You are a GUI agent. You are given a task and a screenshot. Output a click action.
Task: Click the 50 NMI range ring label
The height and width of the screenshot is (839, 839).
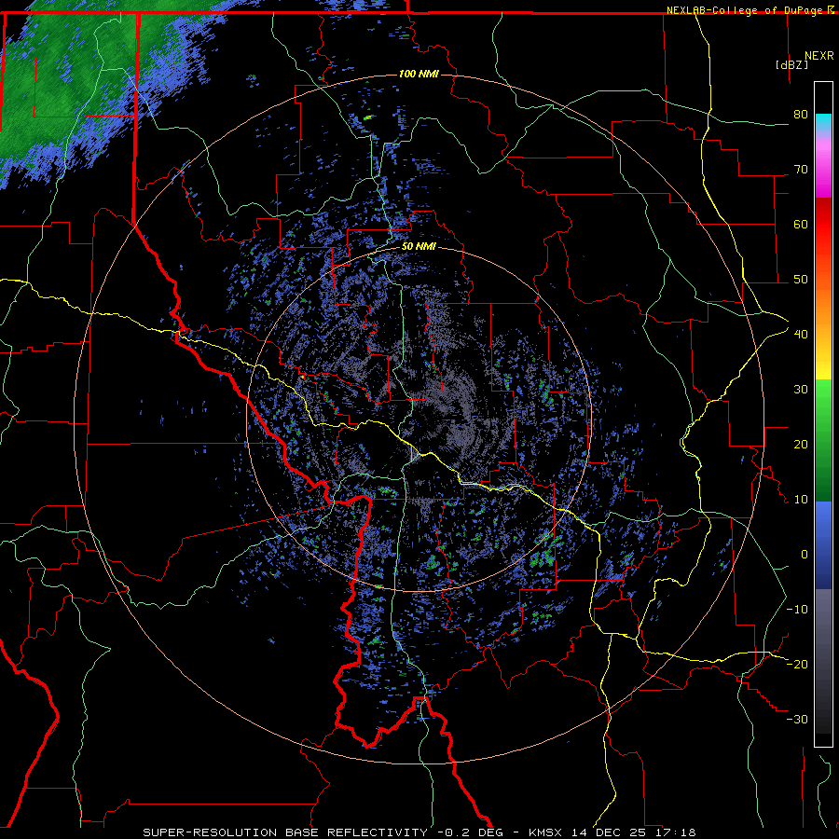click(419, 247)
